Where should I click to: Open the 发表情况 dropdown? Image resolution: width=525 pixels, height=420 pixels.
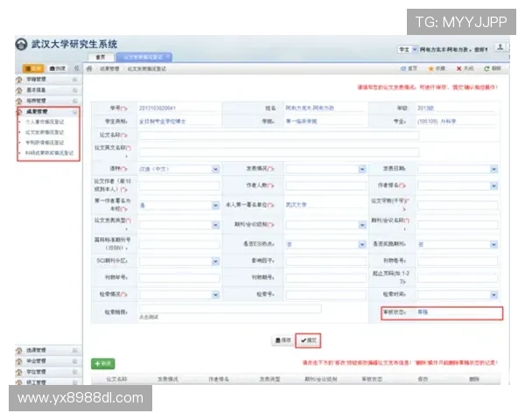pyautogui.click(x=362, y=169)
